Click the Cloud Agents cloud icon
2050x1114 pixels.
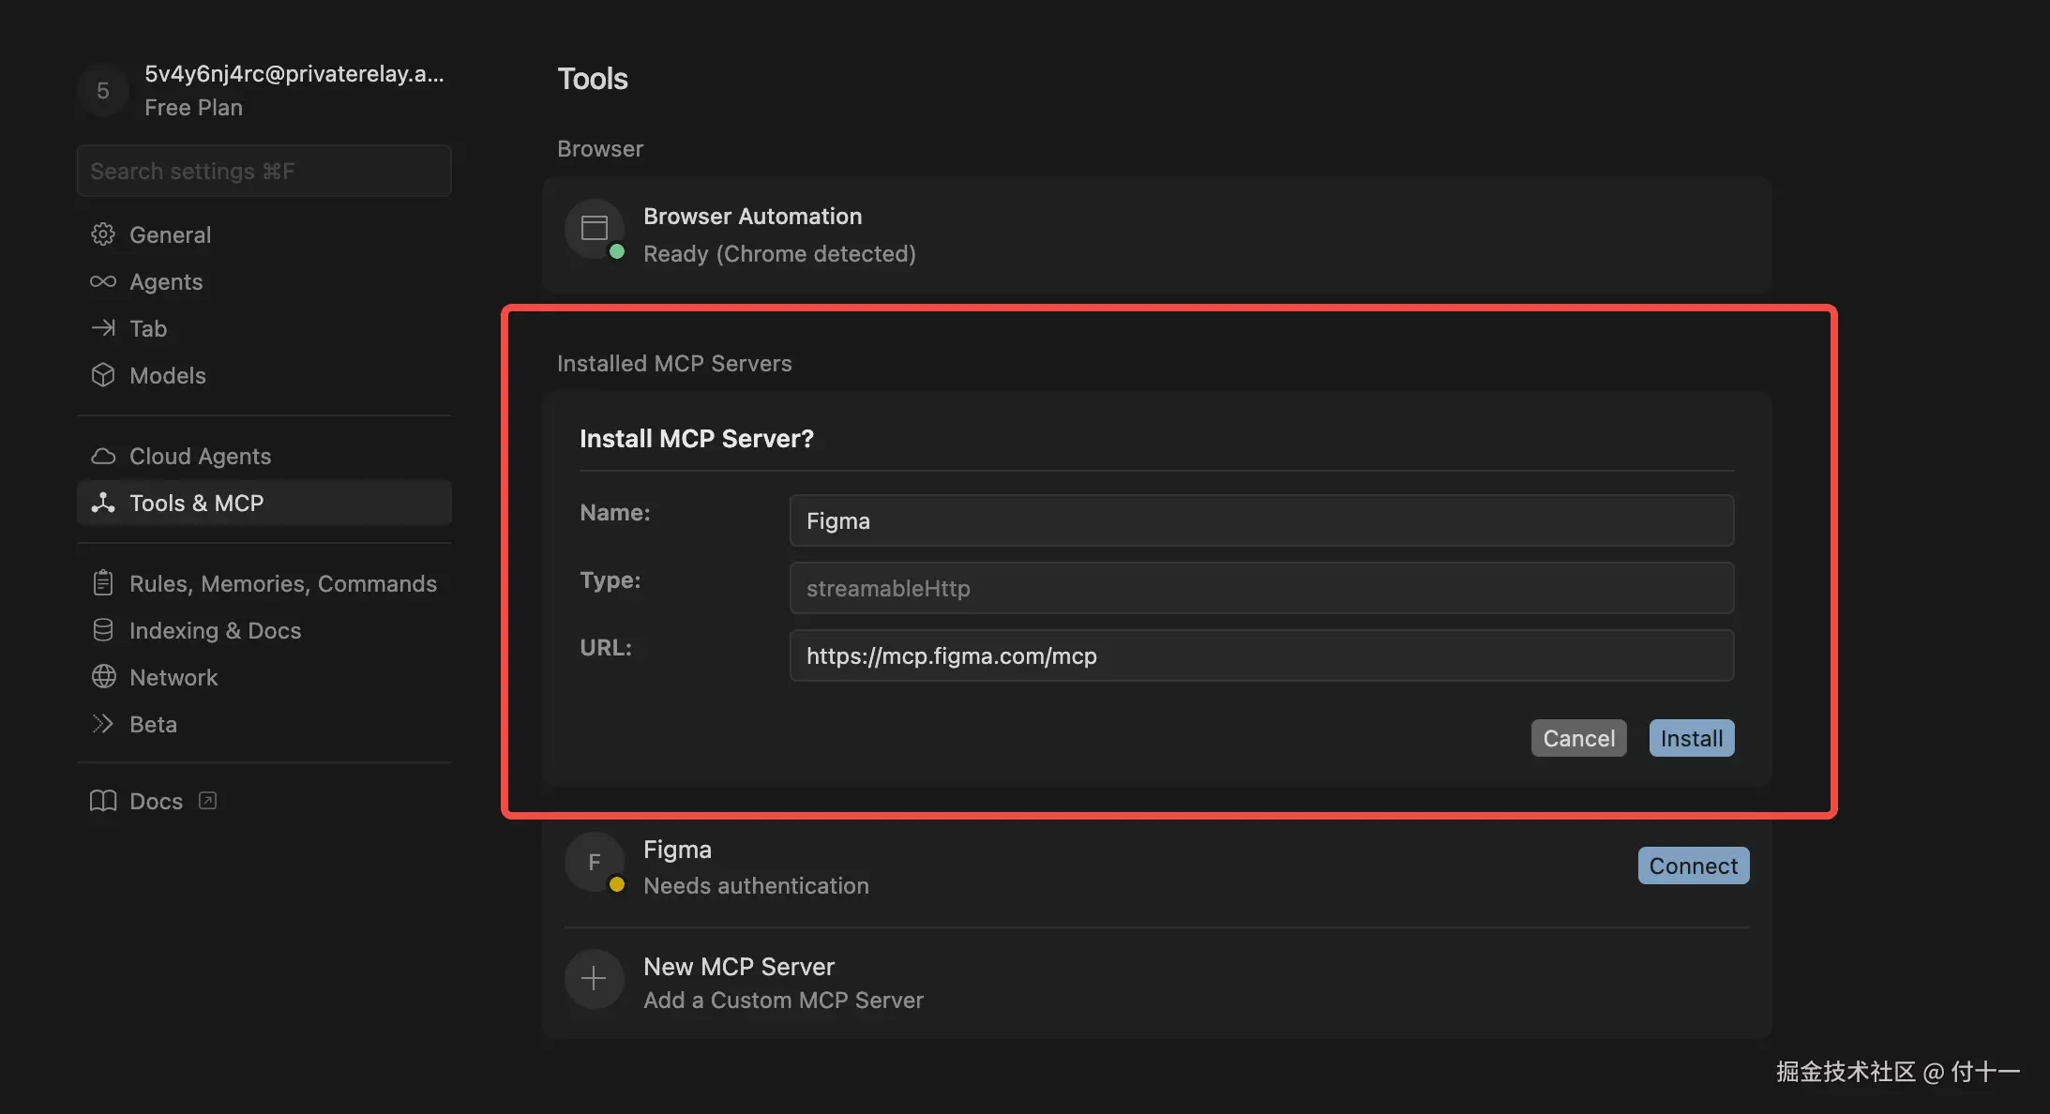coord(103,456)
